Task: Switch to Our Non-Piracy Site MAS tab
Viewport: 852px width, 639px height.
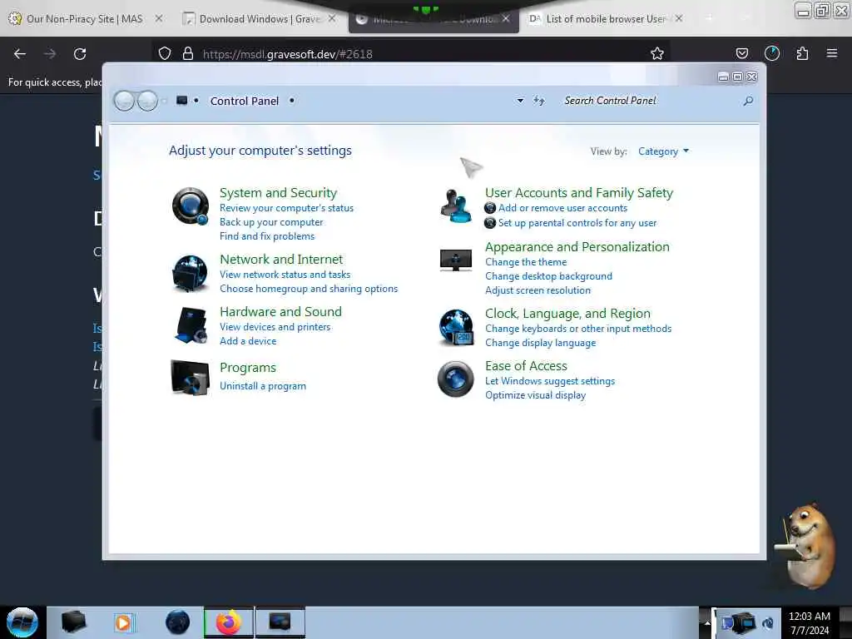Action: click(x=84, y=19)
